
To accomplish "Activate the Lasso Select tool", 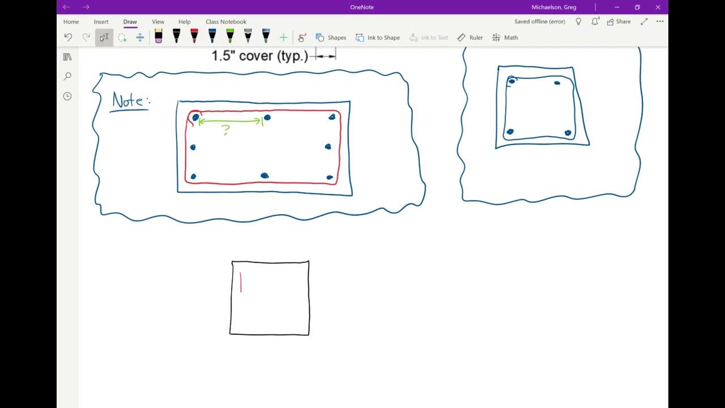I will 122,37.
